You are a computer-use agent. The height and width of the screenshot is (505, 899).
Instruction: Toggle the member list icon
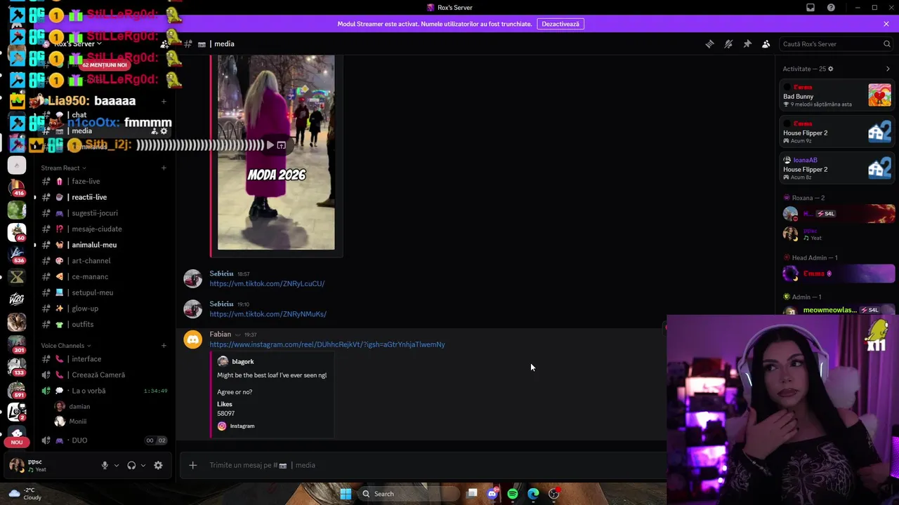766,43
